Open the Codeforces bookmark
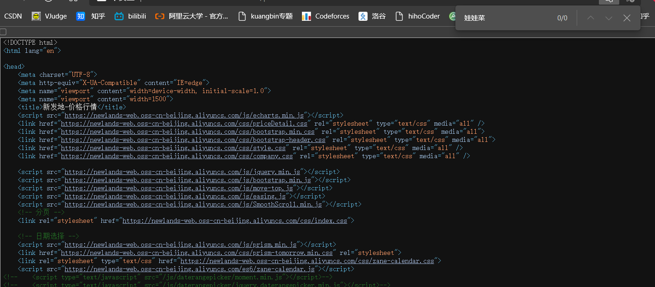 (325, 16)
